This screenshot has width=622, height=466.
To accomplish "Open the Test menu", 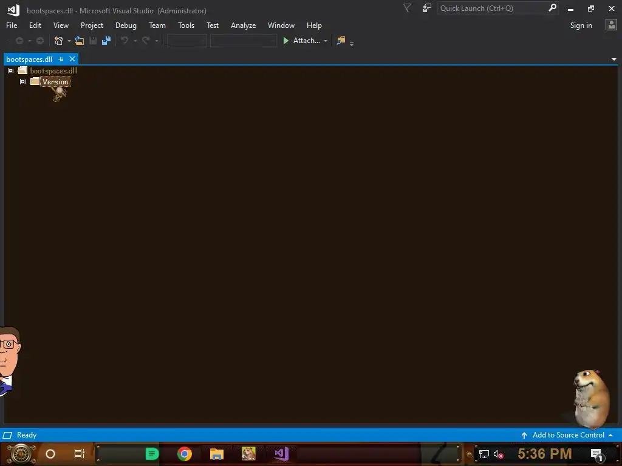I will pyautogui.click(x=212, y=25).
